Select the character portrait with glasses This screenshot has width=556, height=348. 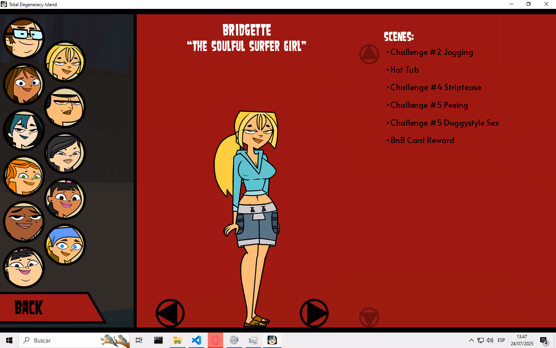pos(24,39)
